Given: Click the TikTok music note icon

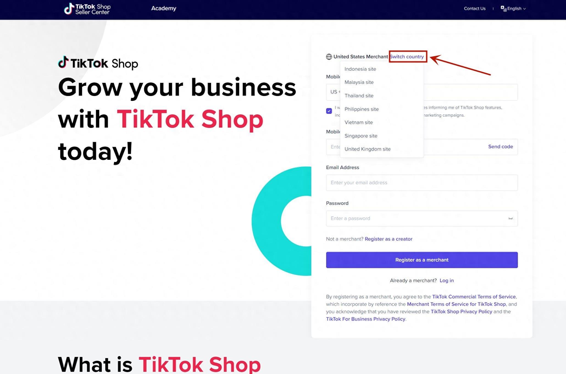Looking at the screenshot, I should click(x=68, y=8).
